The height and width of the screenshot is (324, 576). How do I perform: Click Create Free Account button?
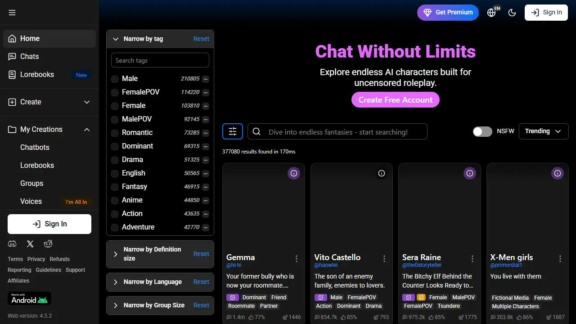pyautogui.click(x=395, y=100)
